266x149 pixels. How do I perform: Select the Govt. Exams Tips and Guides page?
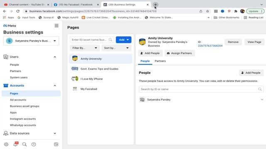pos(101,69)
